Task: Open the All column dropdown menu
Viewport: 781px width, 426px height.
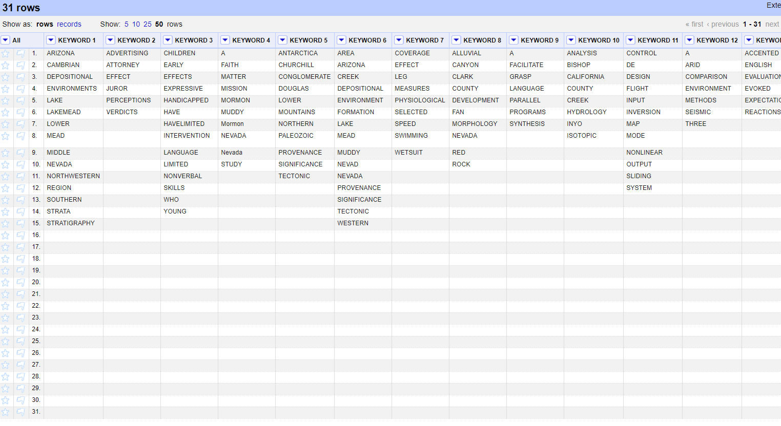Action: (6, 40)
